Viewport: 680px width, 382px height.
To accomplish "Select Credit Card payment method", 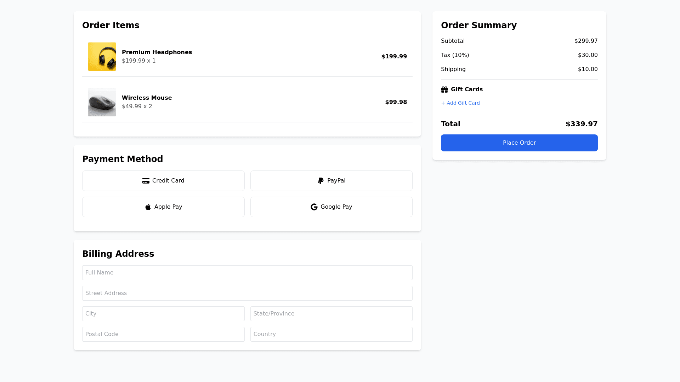I will (163, 181).
